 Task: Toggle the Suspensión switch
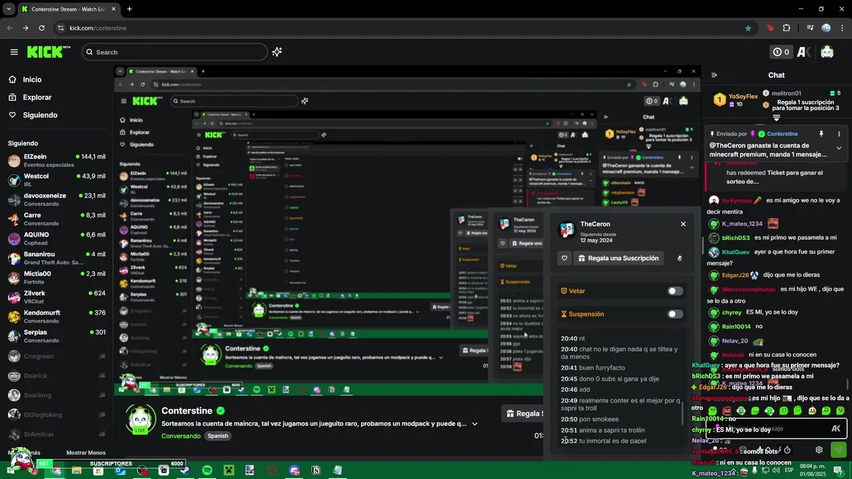coord(675,314)
